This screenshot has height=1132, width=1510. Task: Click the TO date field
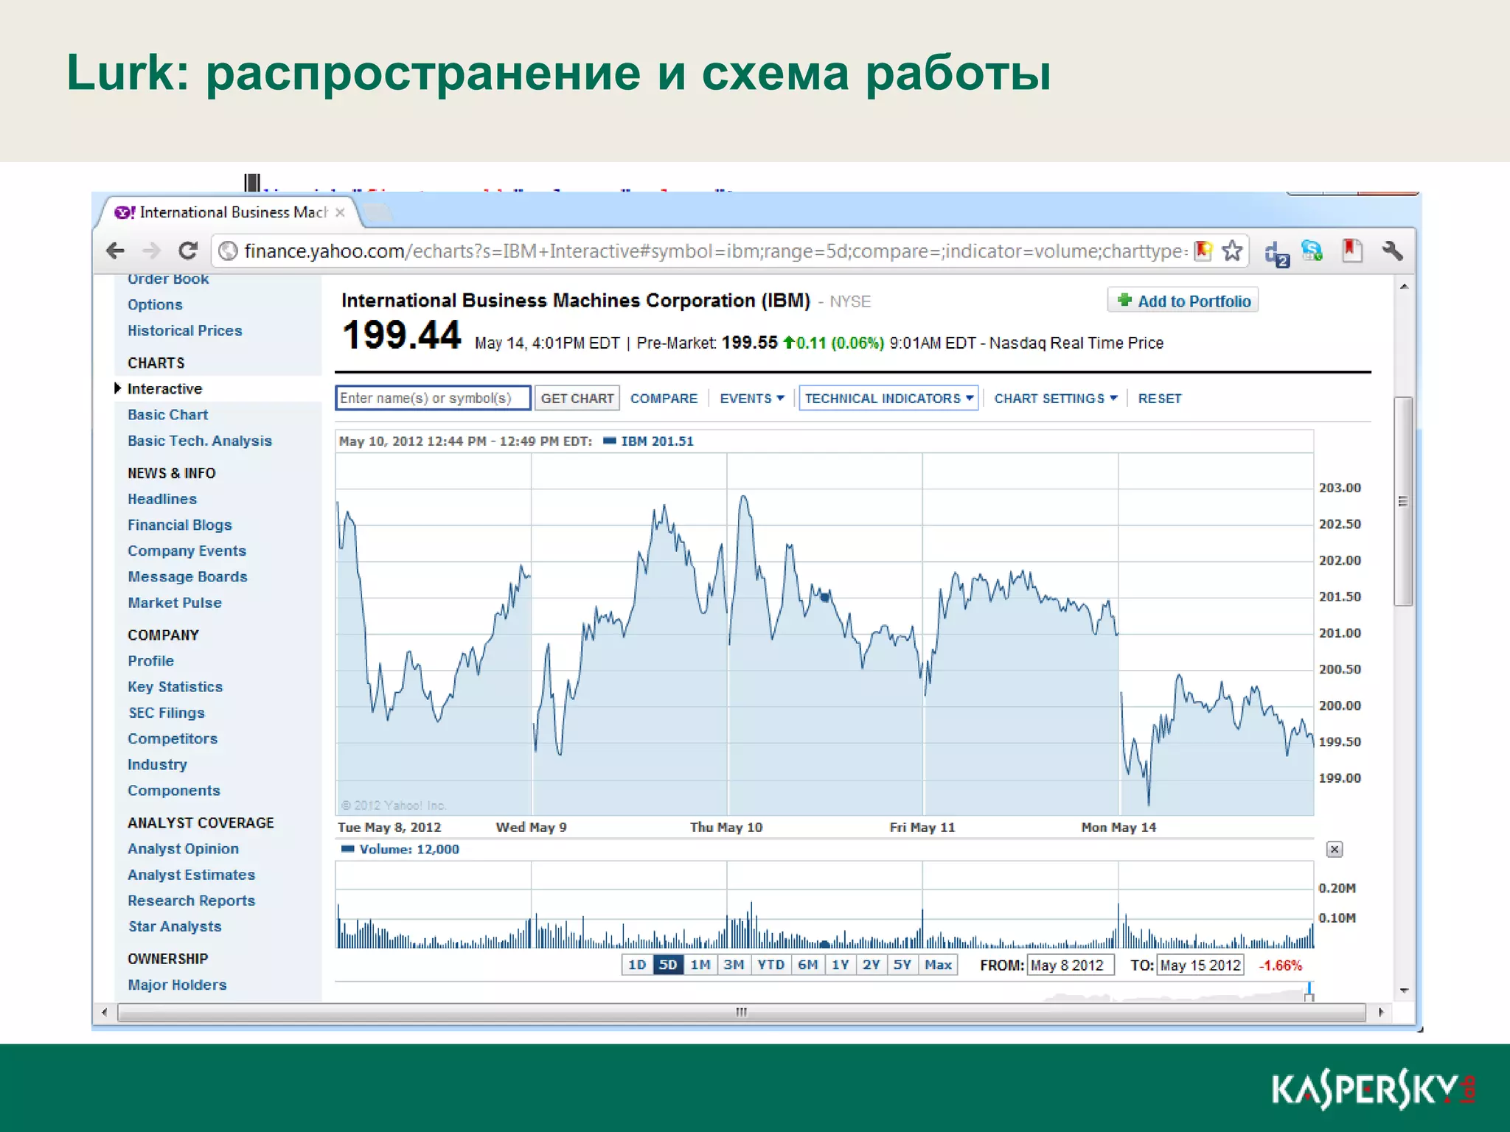[x=1200, y=965]
